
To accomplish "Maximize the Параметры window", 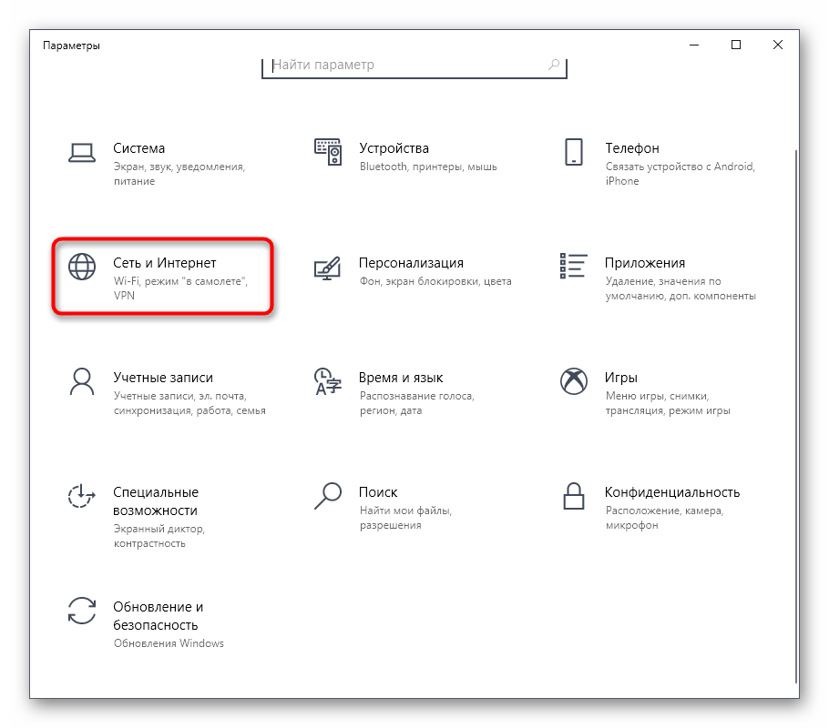I will click(x=736, y=45).
